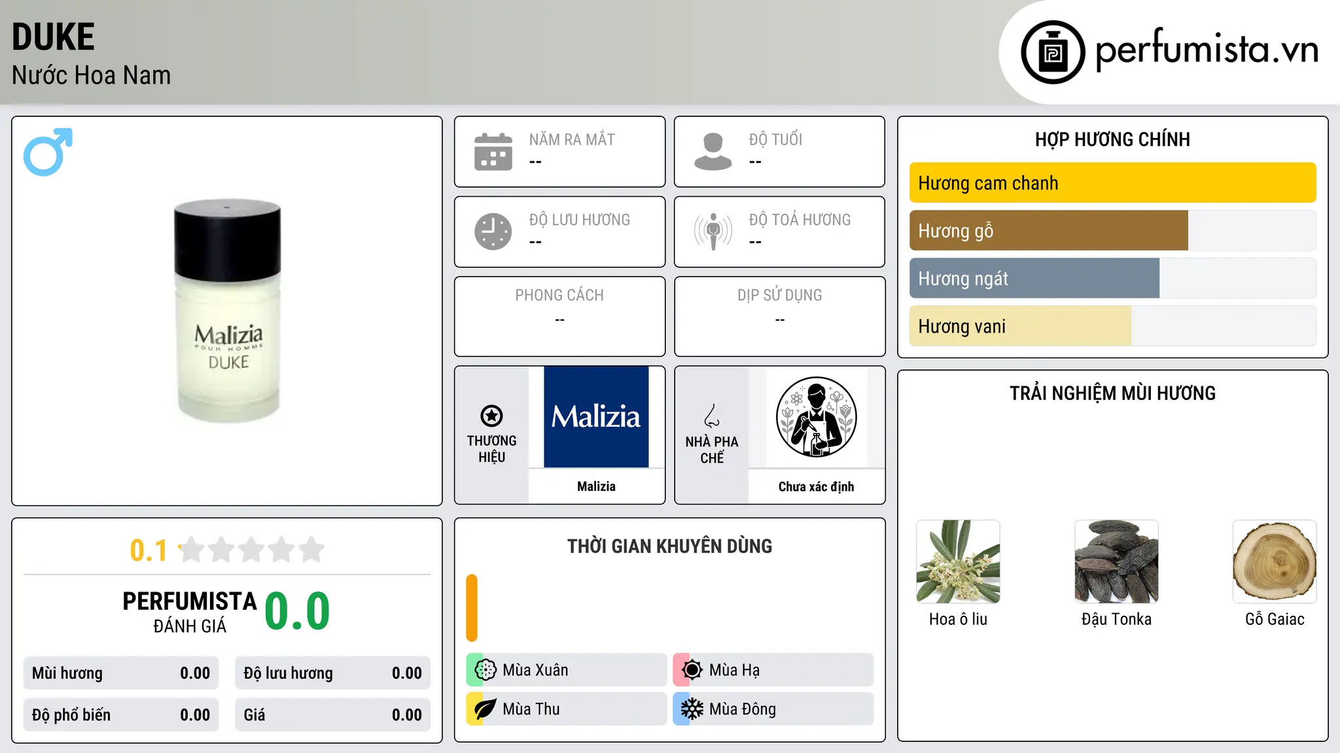Click the blue male gender symbol
Viewport: 1340px width, 753px height.
(48, 152)
